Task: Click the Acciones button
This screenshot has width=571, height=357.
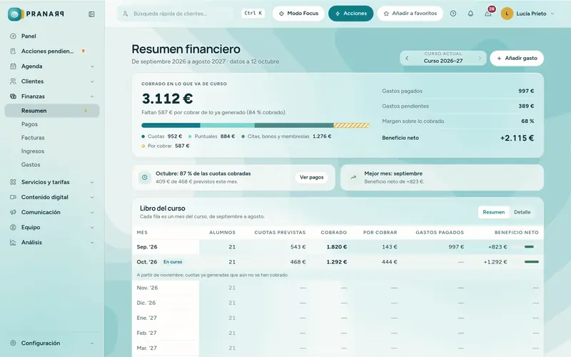Action: point(350,14)
